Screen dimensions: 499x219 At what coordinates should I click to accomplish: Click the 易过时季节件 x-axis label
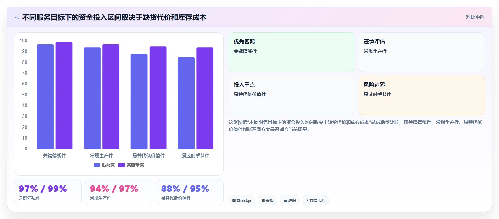(x=196, y=155)
